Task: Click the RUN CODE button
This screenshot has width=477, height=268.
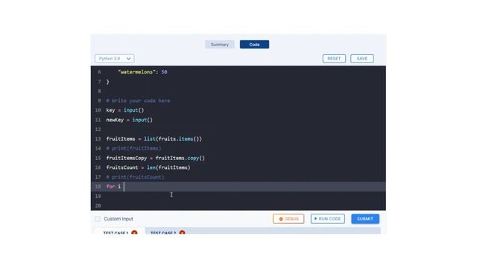Action: pyautogui.click(x=328, y=219)
